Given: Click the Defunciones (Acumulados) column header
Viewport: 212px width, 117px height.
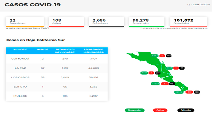Looking at the screenshot, I should (65, 51).
